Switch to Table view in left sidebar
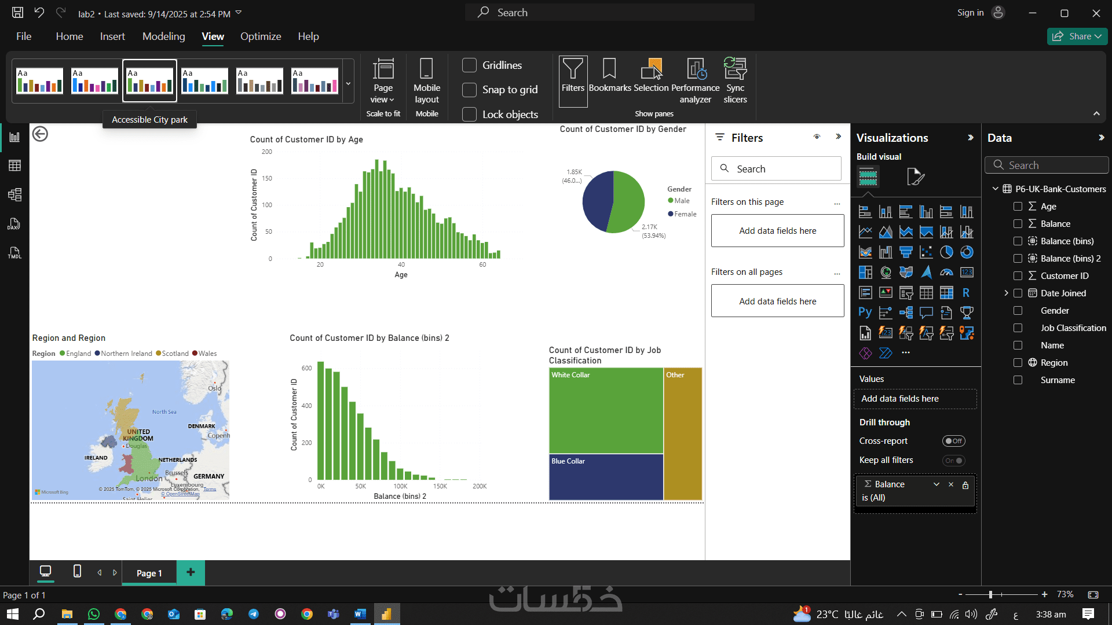 pyautogui.click(x=14, y=166)
